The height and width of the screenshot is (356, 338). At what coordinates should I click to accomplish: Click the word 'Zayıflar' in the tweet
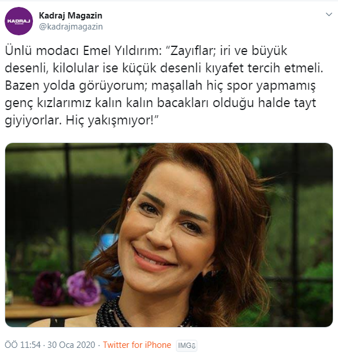[193, 50]
